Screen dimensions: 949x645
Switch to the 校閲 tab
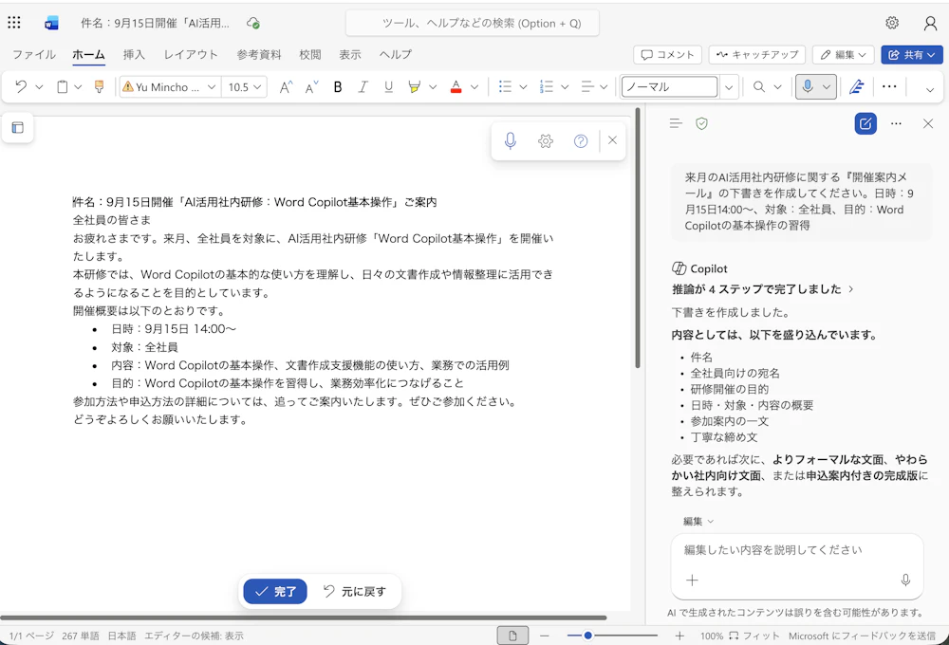310,54
